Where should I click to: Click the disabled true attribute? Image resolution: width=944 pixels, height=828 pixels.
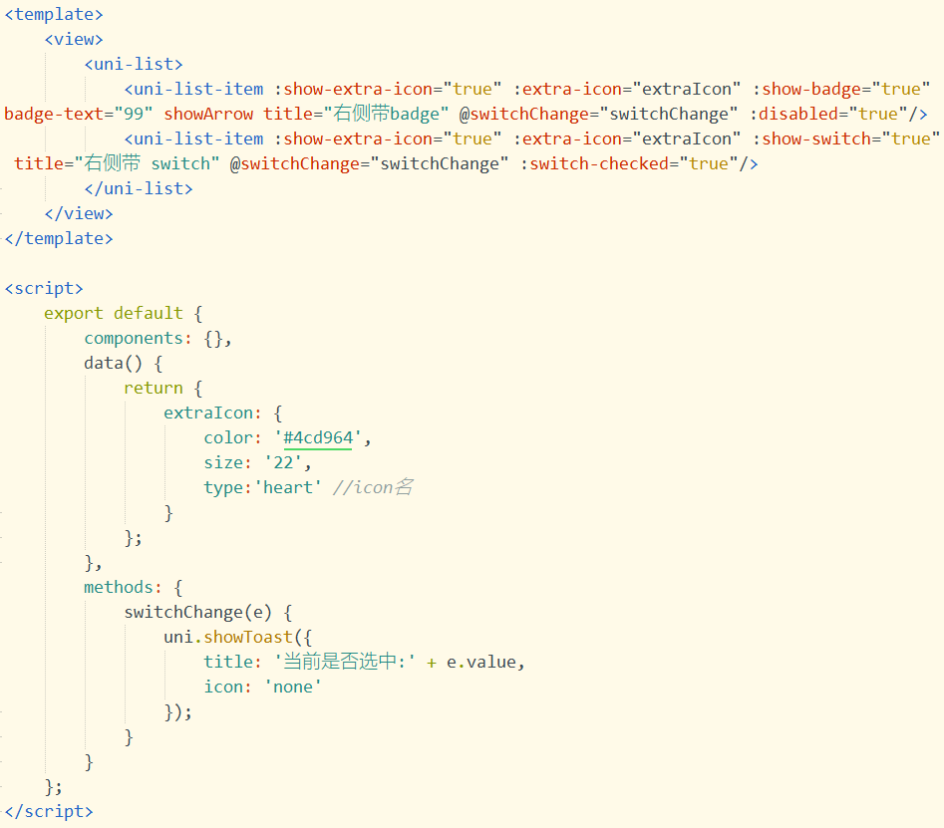825,113
